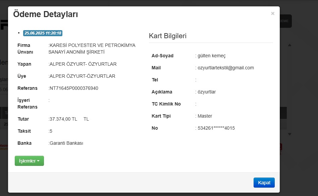Viewport: 318px width, 196px height.
Task: Click the reference number NT71645P0000376940
Action: pyautogui.click(x=74, y=88)
